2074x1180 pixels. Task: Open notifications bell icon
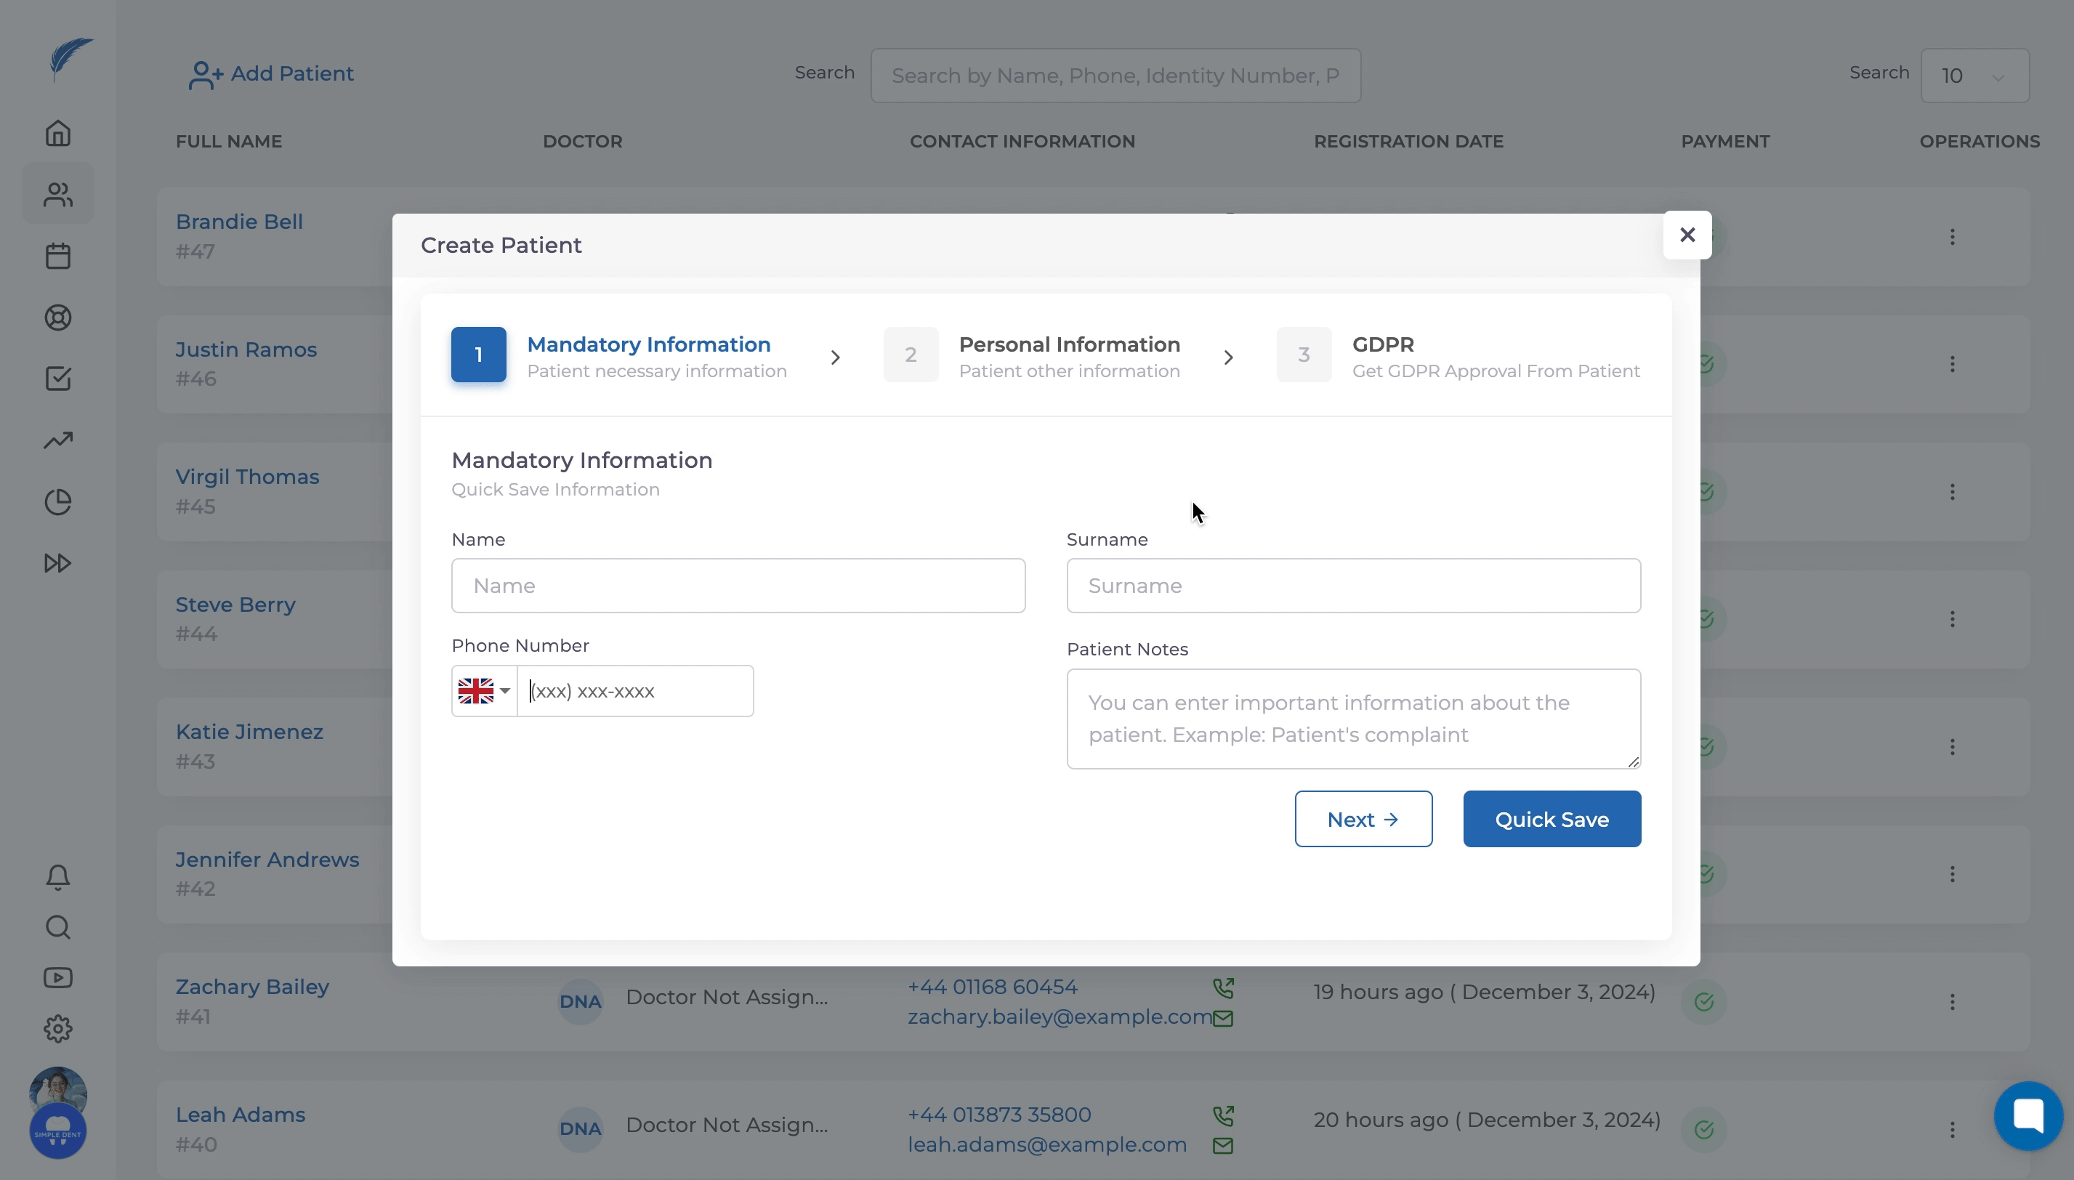click(57, 877)
